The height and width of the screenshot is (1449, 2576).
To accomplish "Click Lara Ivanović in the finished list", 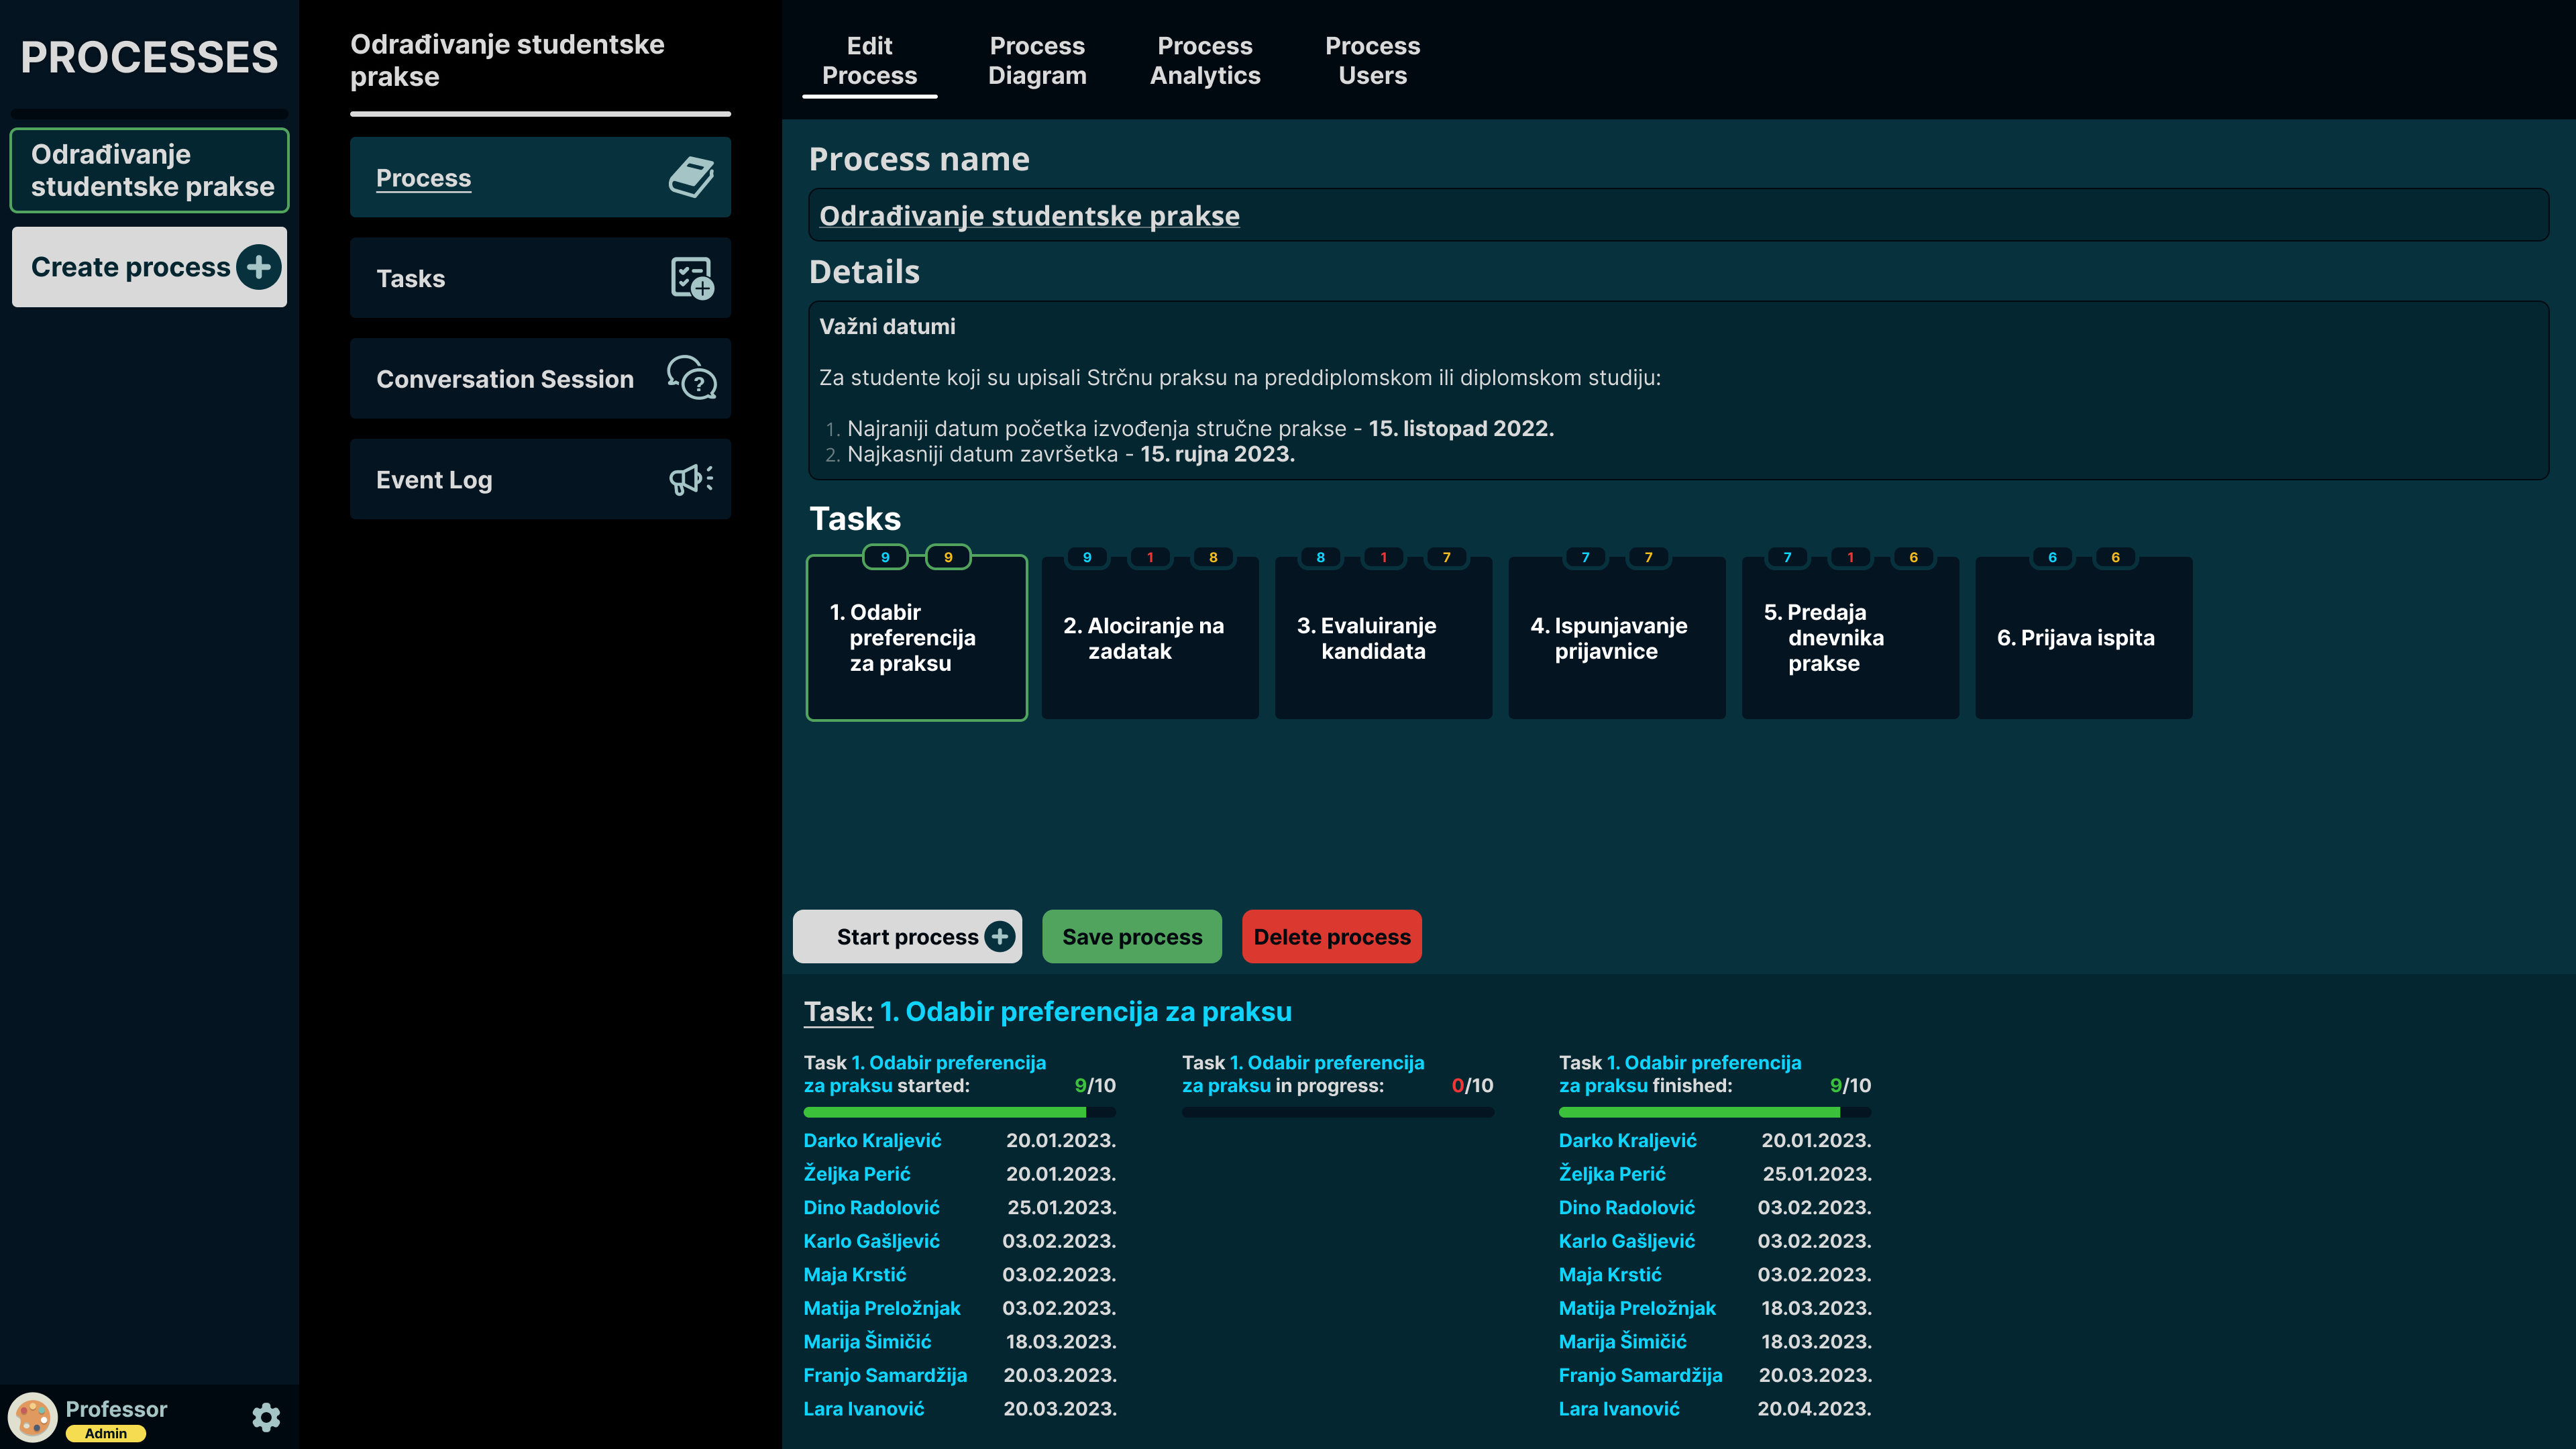I will point(1618,1408).
